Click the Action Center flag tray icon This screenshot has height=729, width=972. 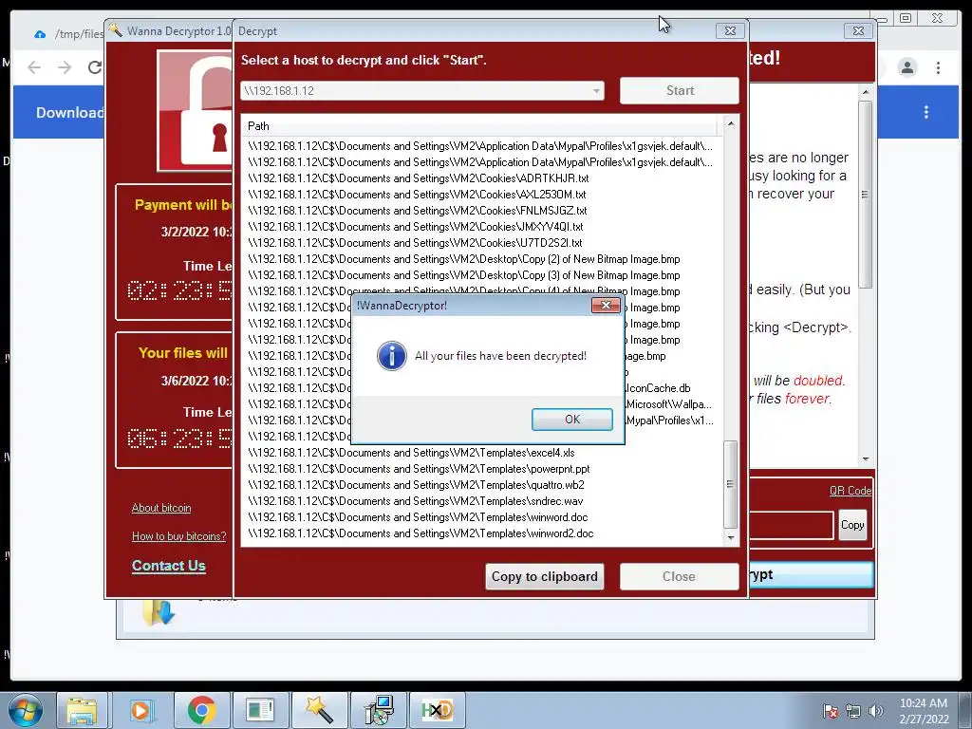[x=831, y=711]
